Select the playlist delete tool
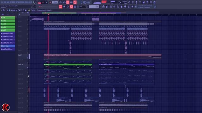 (12, 10)
